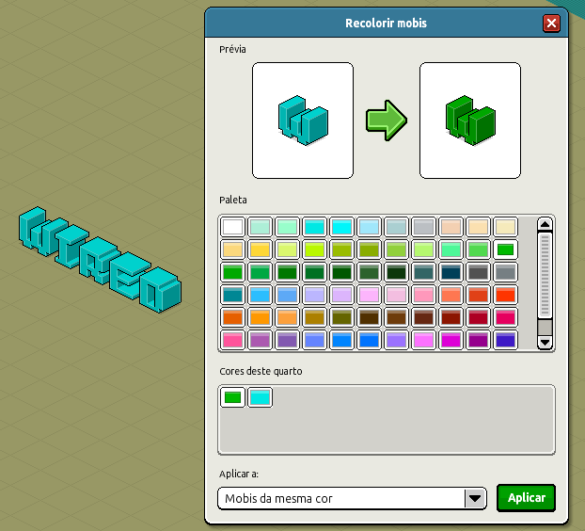Pick the pink swatch starting bottom row

click(x=232, y=340)
